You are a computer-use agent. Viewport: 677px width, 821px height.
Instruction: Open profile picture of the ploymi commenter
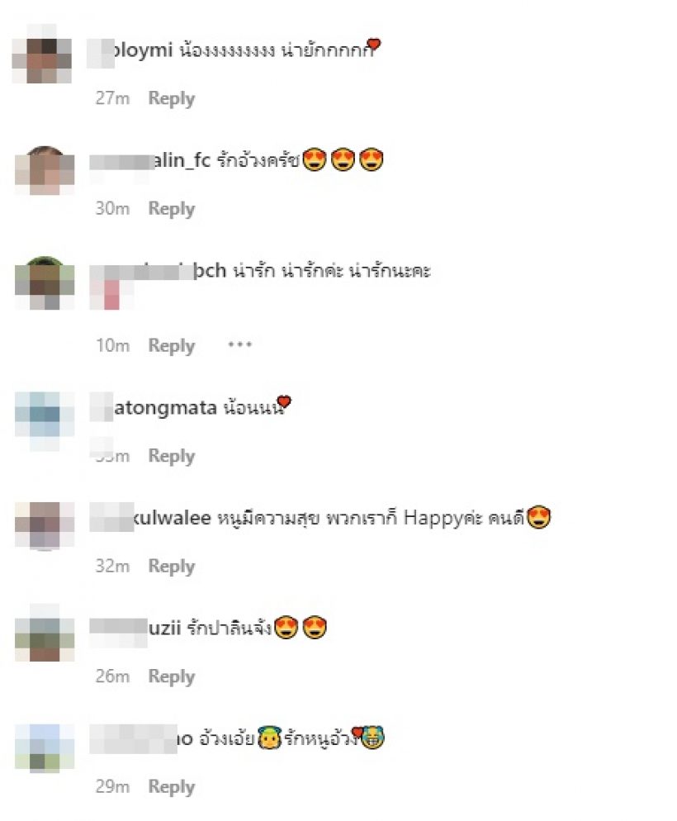42,54
